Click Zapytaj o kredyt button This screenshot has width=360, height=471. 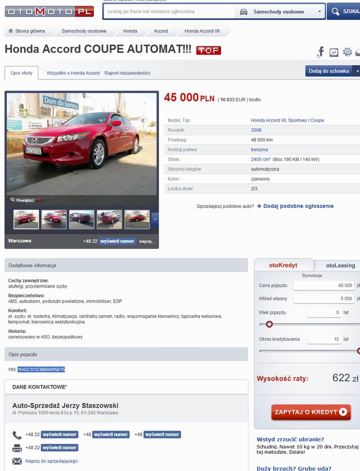coord(311,412)
